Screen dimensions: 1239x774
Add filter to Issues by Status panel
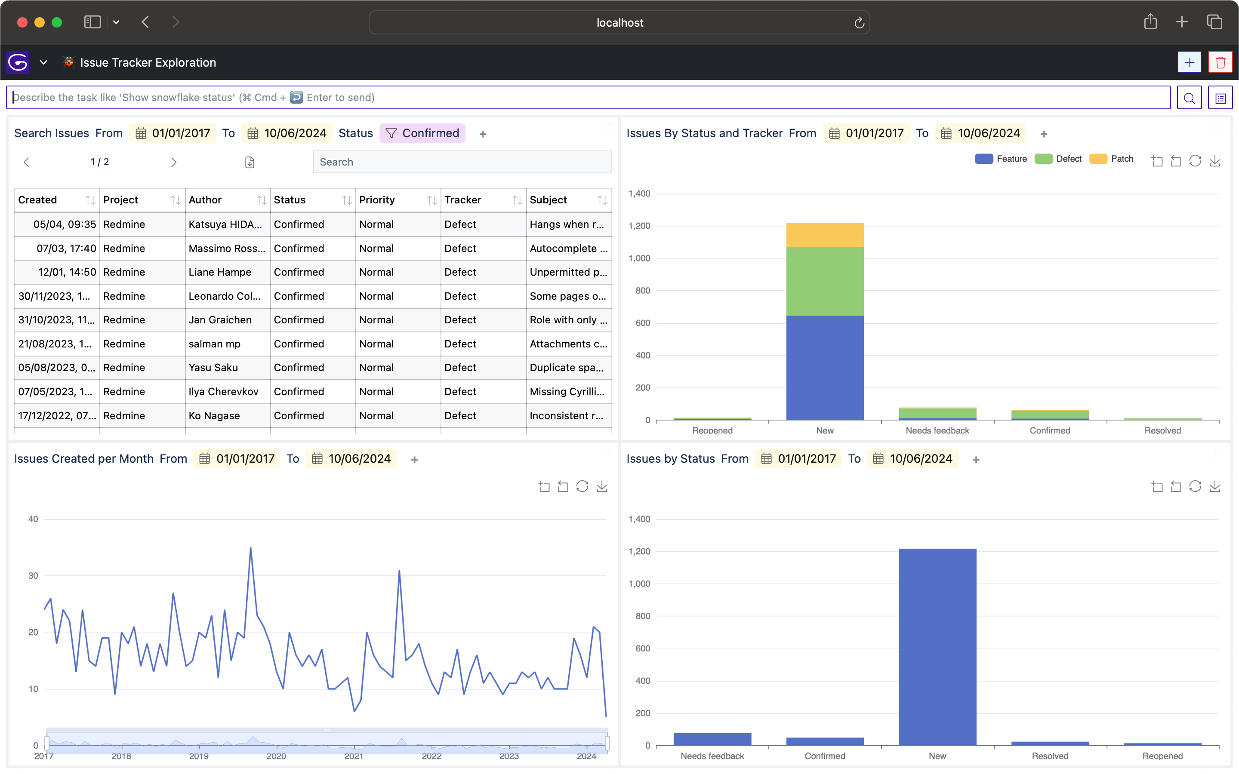(976, 460)
